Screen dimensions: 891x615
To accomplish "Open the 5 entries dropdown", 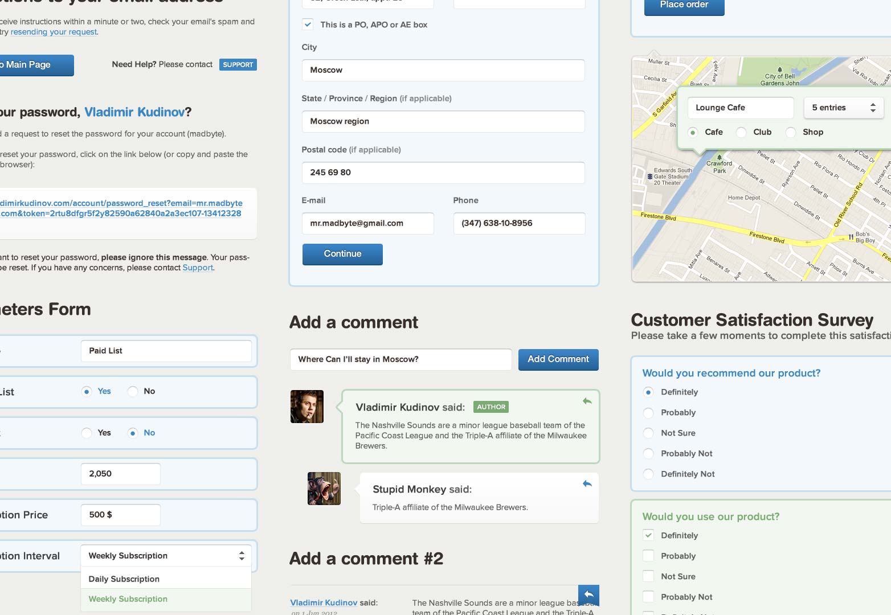I will coord(844,108).
